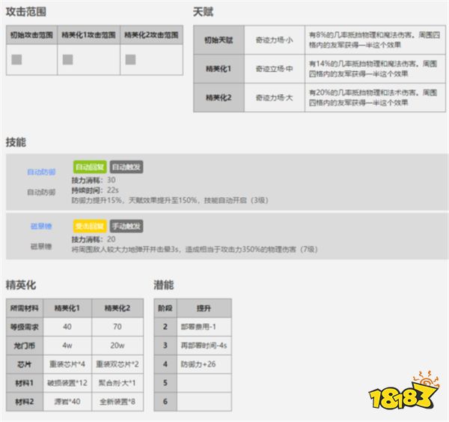Click the 精英化2 talent row header

coord(219,97)
